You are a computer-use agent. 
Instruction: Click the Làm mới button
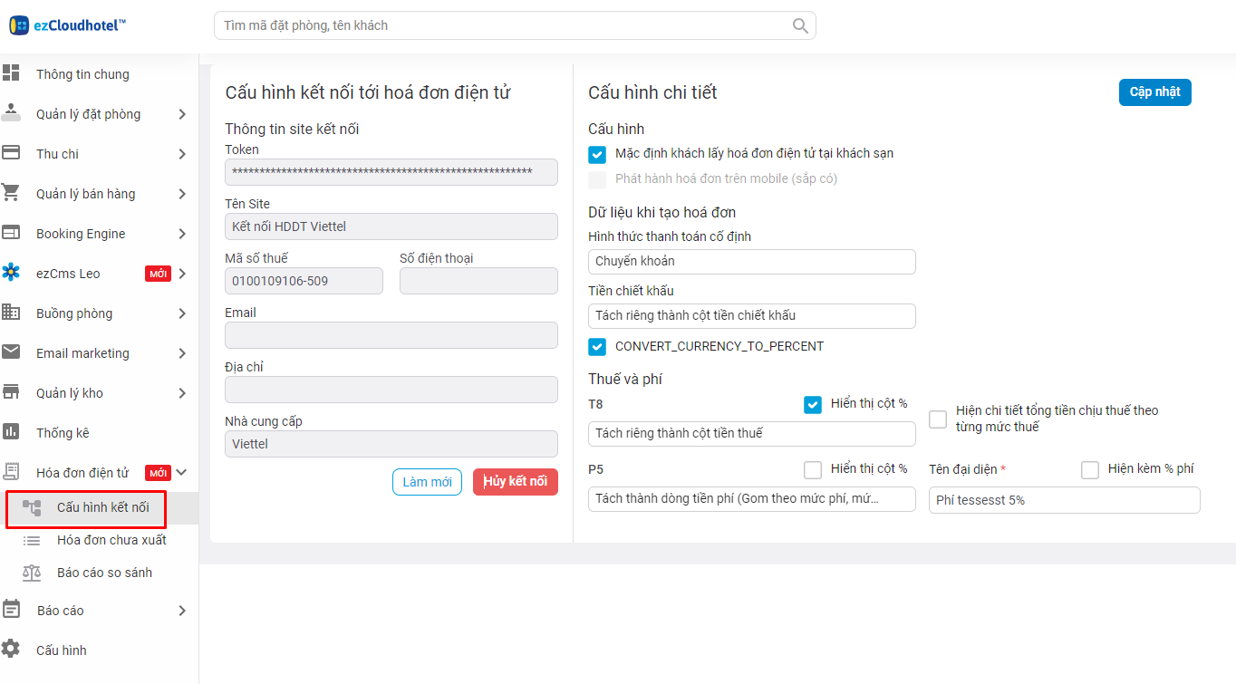coord(427,482)
